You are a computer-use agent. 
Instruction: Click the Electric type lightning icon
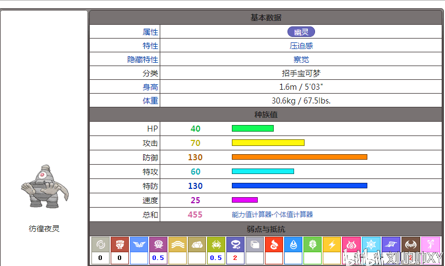click(x=332, y=245)
